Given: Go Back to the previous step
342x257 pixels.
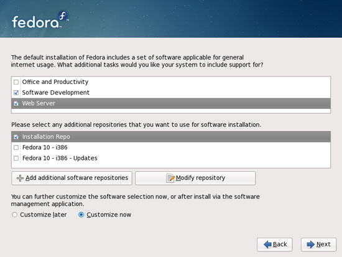Looking at the screenshot, I should pyautogui.click(x=275, y=245).
